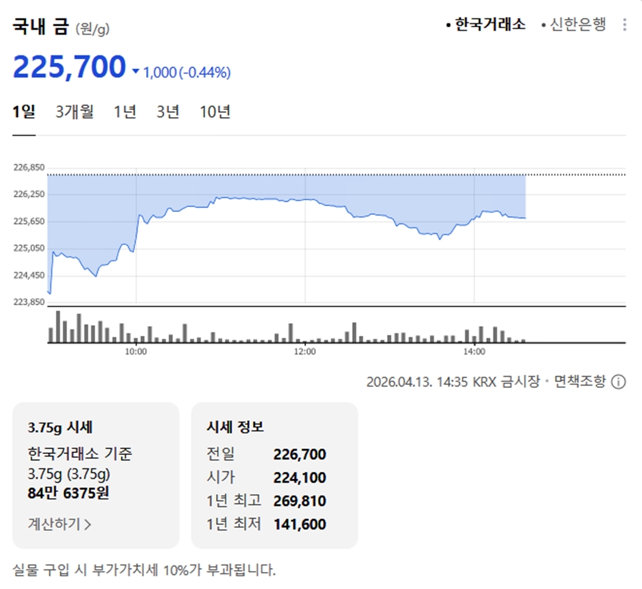Image resolution: width=642 pixels, height=589 pixels.
Task: Click the 국내 금 title heading
Action: tap(41, 26)
